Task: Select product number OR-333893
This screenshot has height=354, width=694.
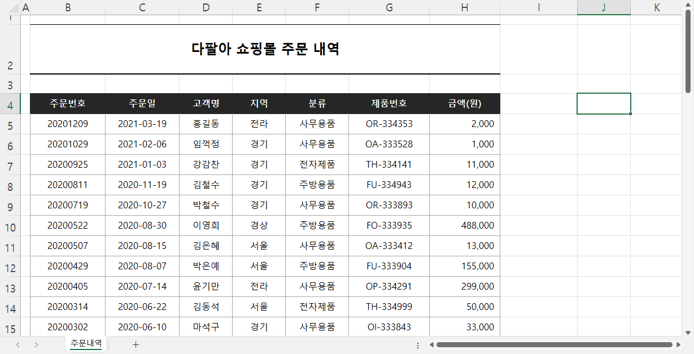Action: [389, 206]
